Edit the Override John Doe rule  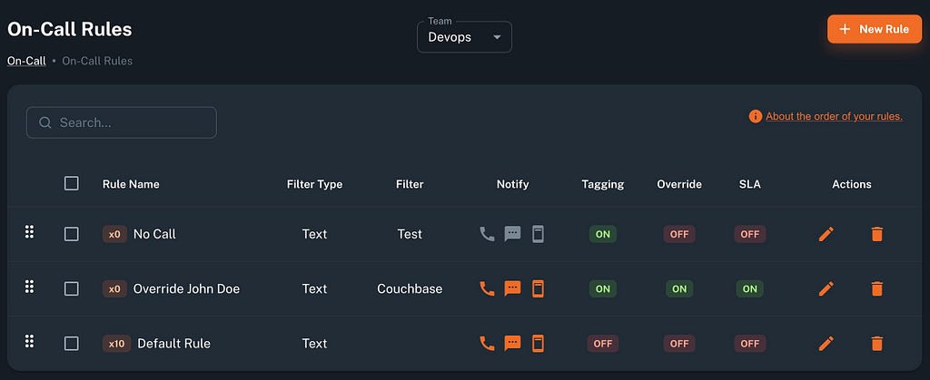pyautogui.click(x=826, y=288)
